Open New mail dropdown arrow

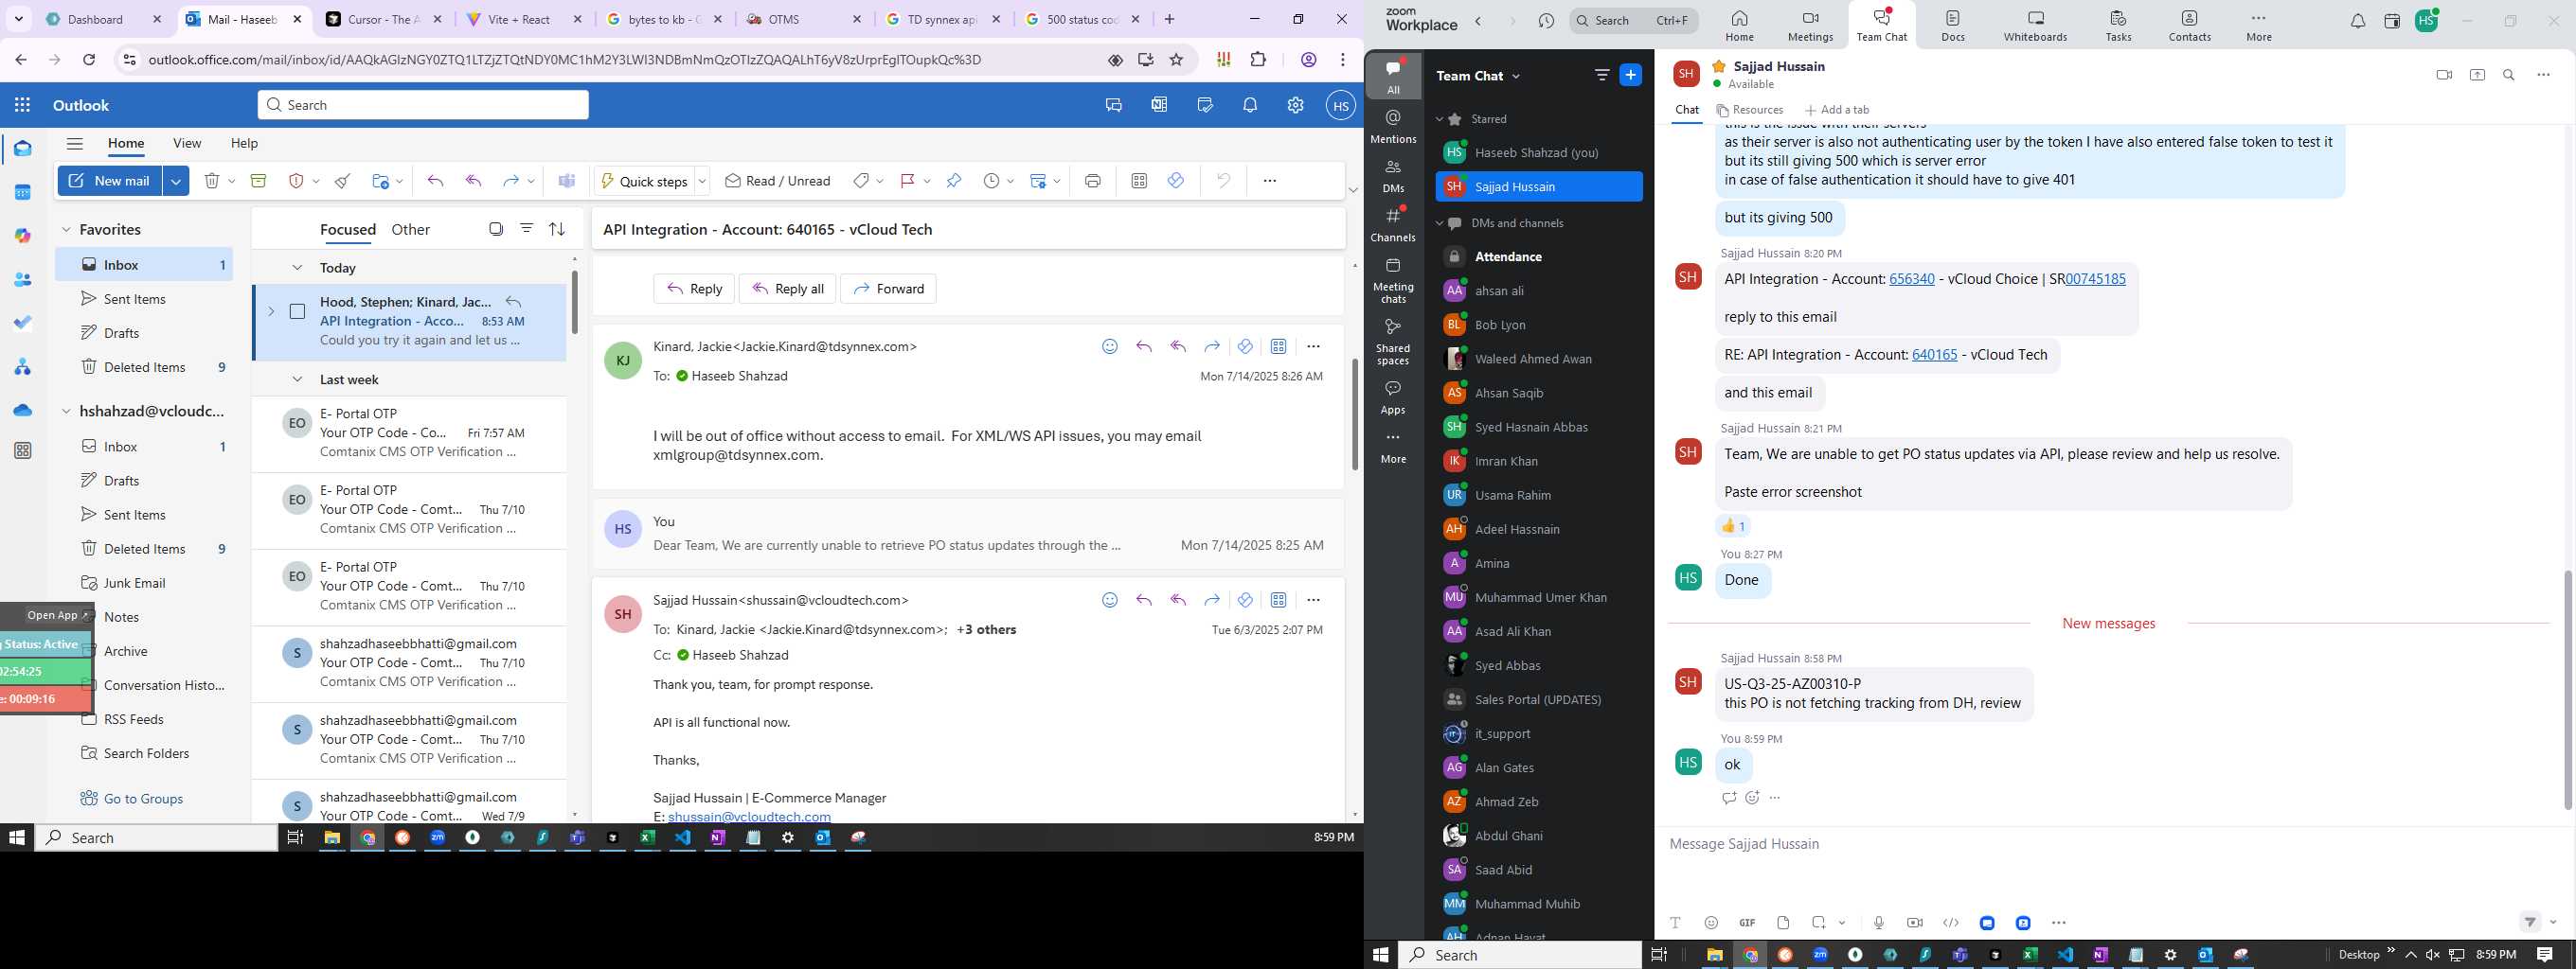coord(176,181)
